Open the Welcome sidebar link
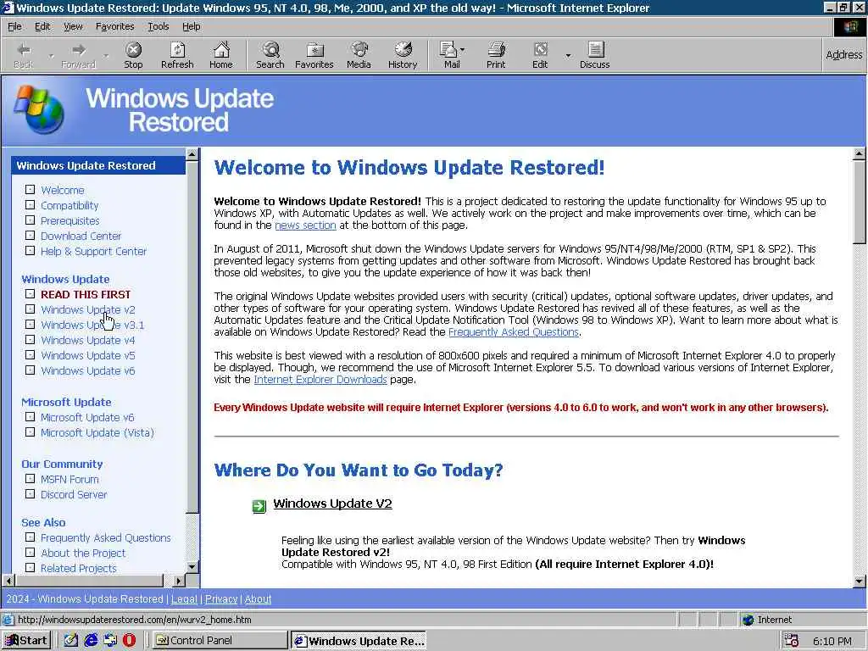Image resolution: width=868 pixels, height=651 pixels. 63,190
